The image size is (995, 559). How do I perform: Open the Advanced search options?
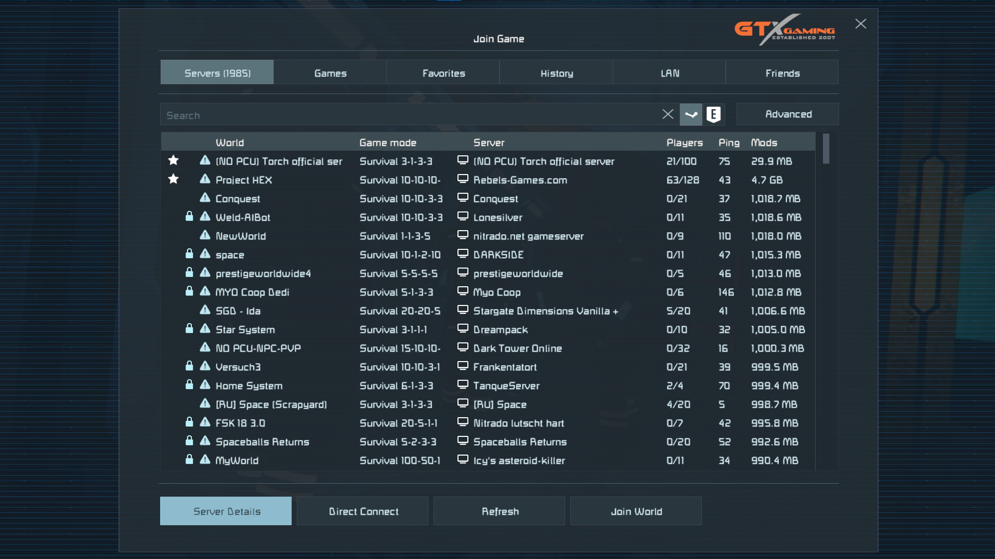coord(787,114)
